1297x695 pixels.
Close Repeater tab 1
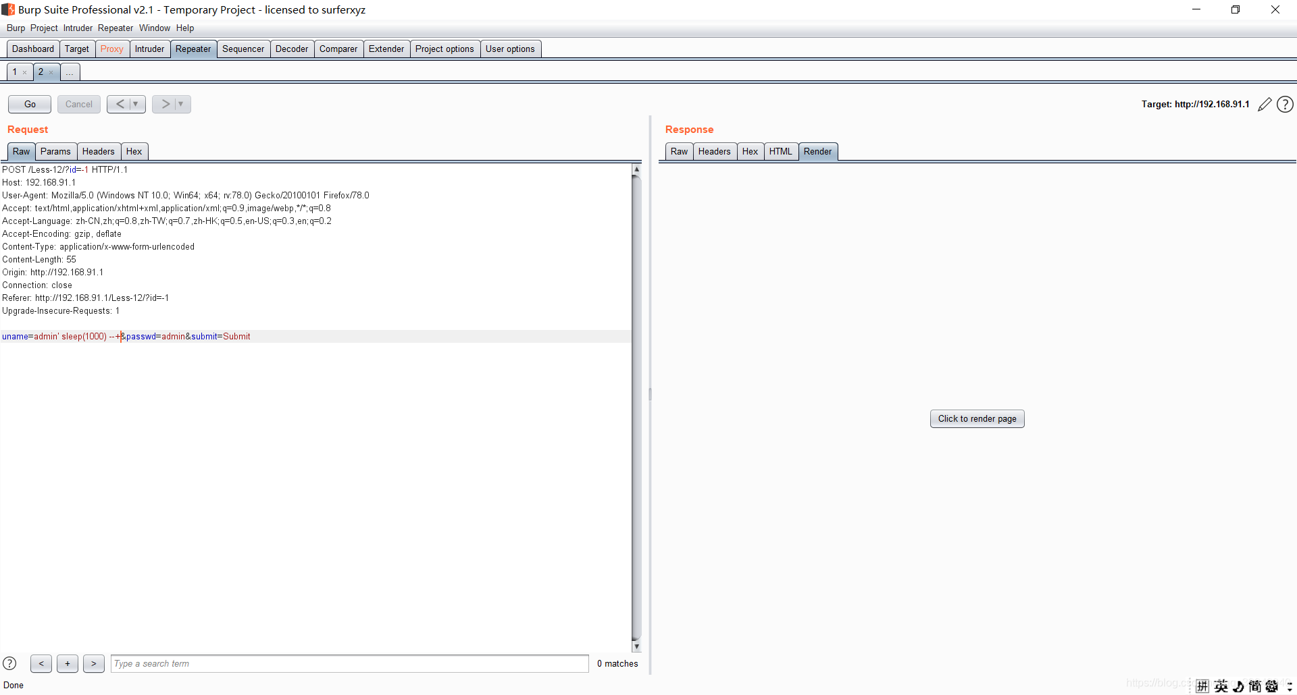25,72
